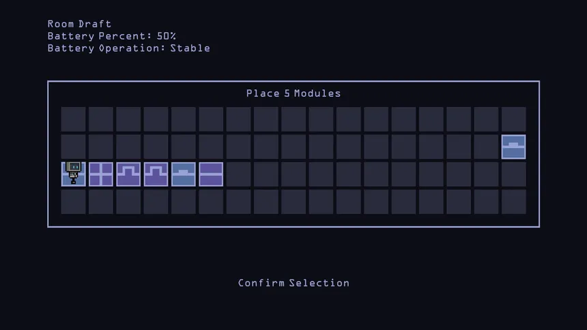Select the bottom-right empty grid cell
The image size is (587, 330).
(x=513, y=202)
